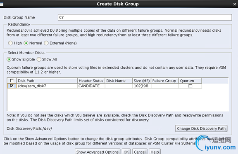
Task: Click the Failure Group column header
Action: click(165, 81)
